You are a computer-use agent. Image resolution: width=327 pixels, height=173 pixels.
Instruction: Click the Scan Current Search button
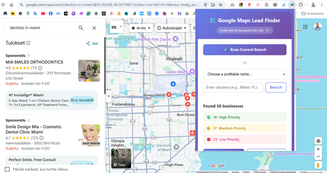point(245,50)
